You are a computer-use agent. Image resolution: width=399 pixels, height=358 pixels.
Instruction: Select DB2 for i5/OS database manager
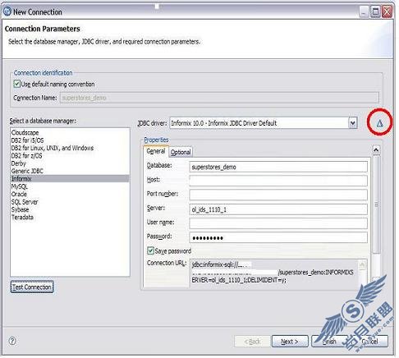(x=70, y=140)
